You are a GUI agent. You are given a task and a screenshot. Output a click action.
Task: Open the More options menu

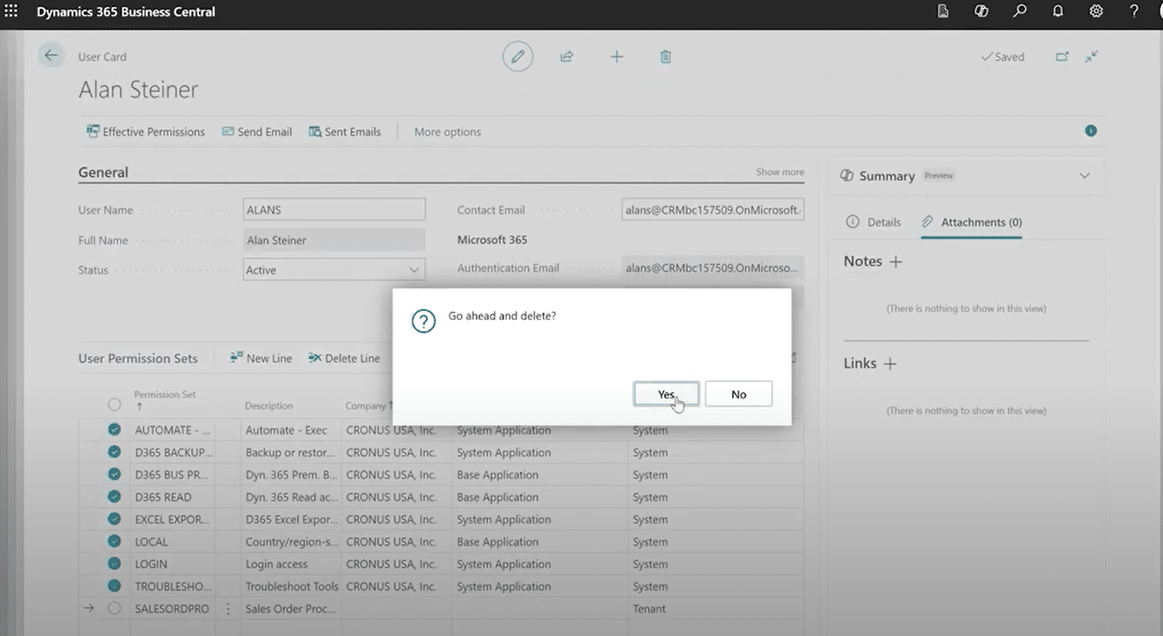tap(447, 132)
